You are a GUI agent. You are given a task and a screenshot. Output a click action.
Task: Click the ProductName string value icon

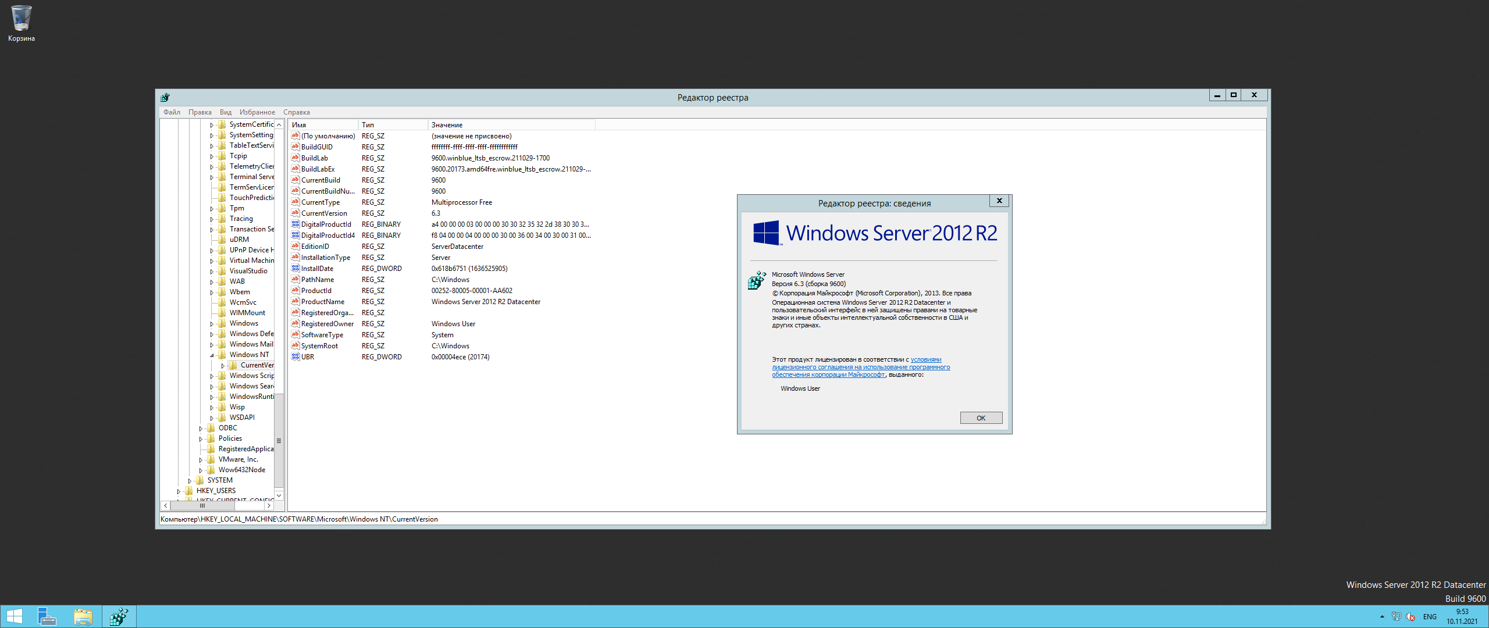coord(295,302)
